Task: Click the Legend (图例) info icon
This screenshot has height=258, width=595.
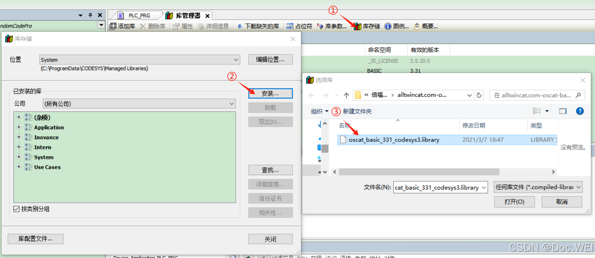Action: pyautogui.click(x=388, y=26)
